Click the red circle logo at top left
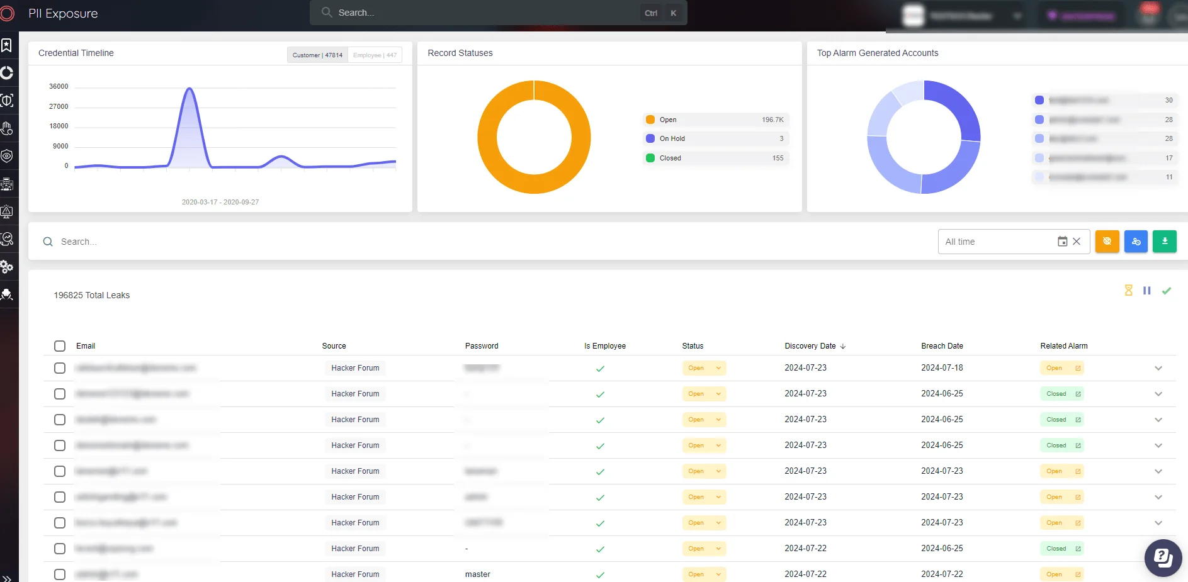The width and height of the screenshot is (1188, 582). (x=7, y=13)
